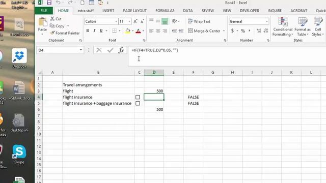Switch to the DEVELOPER tab
Image resolution: width=326 pixels, height=183 pixels.
pos(250,11)
